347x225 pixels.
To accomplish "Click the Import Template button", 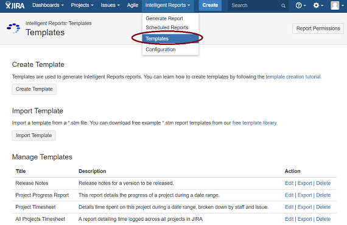I will [x=33, y=135].
